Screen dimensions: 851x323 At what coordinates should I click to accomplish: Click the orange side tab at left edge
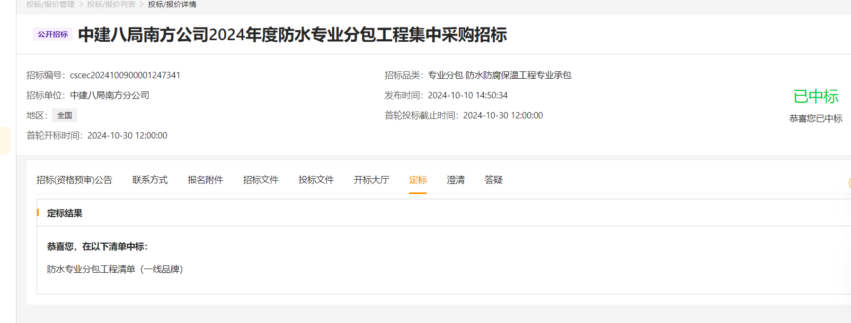[x=5, y=140]
